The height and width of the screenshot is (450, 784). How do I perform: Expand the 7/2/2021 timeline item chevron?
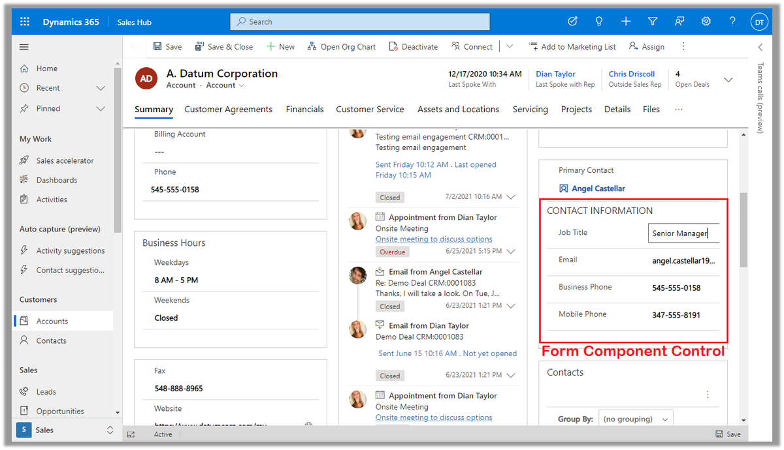point(511,197)
